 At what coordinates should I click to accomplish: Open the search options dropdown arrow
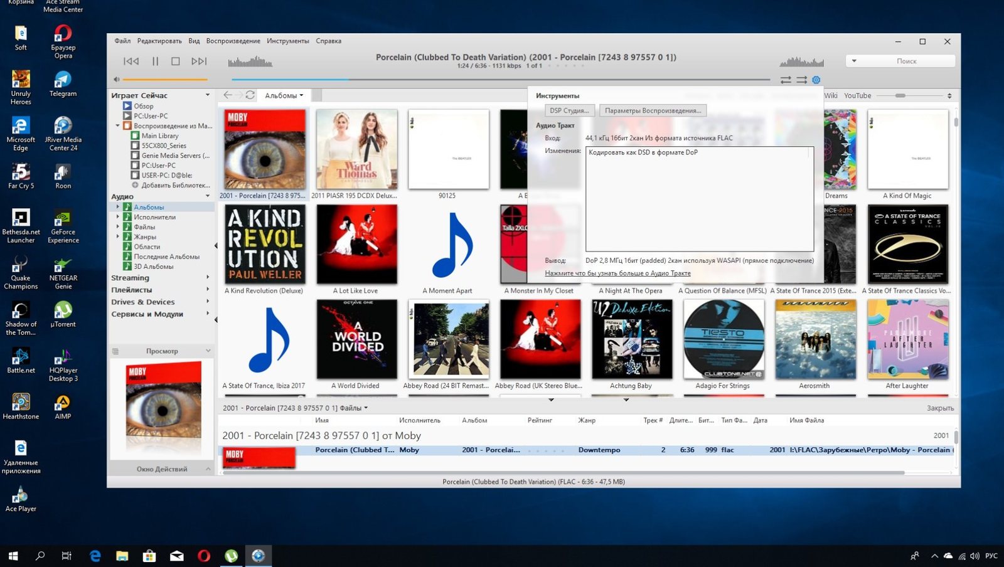pyautogui.click(x=854, y=61)
